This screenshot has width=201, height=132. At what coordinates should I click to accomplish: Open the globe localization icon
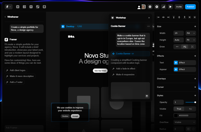pos(150,7)
